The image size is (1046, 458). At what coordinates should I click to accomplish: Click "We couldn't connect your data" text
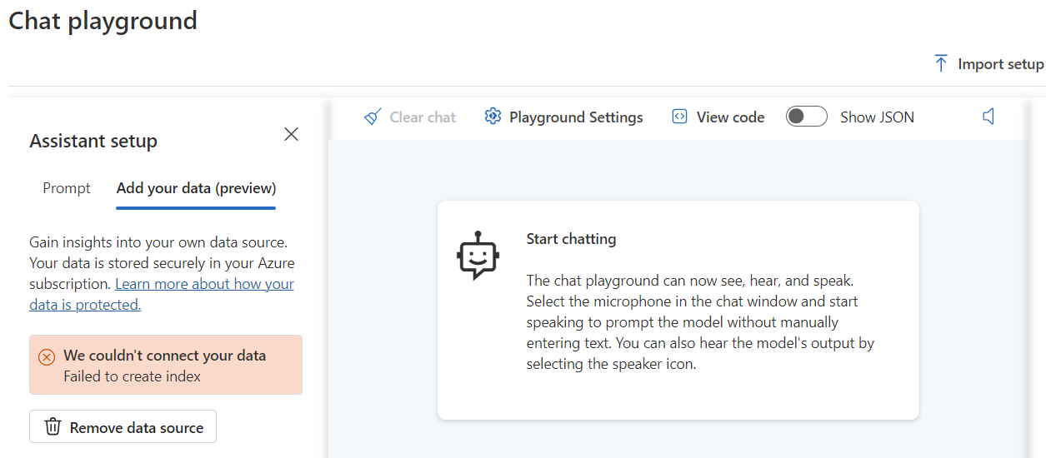coord(165,356)
